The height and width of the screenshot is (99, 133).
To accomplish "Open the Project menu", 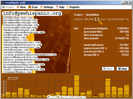I will pos(8,7).
